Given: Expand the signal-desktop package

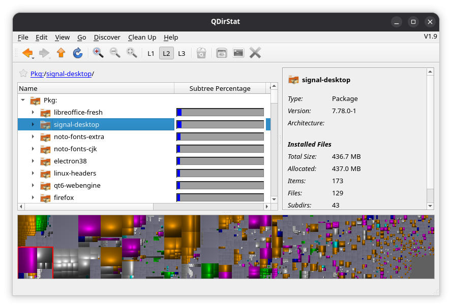Looking at the screenshot, I should click(33, 124).
